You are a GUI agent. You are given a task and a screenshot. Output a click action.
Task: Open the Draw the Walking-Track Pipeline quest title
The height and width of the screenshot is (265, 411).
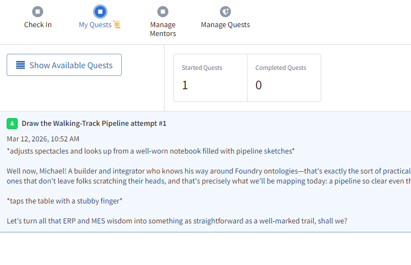94,123
